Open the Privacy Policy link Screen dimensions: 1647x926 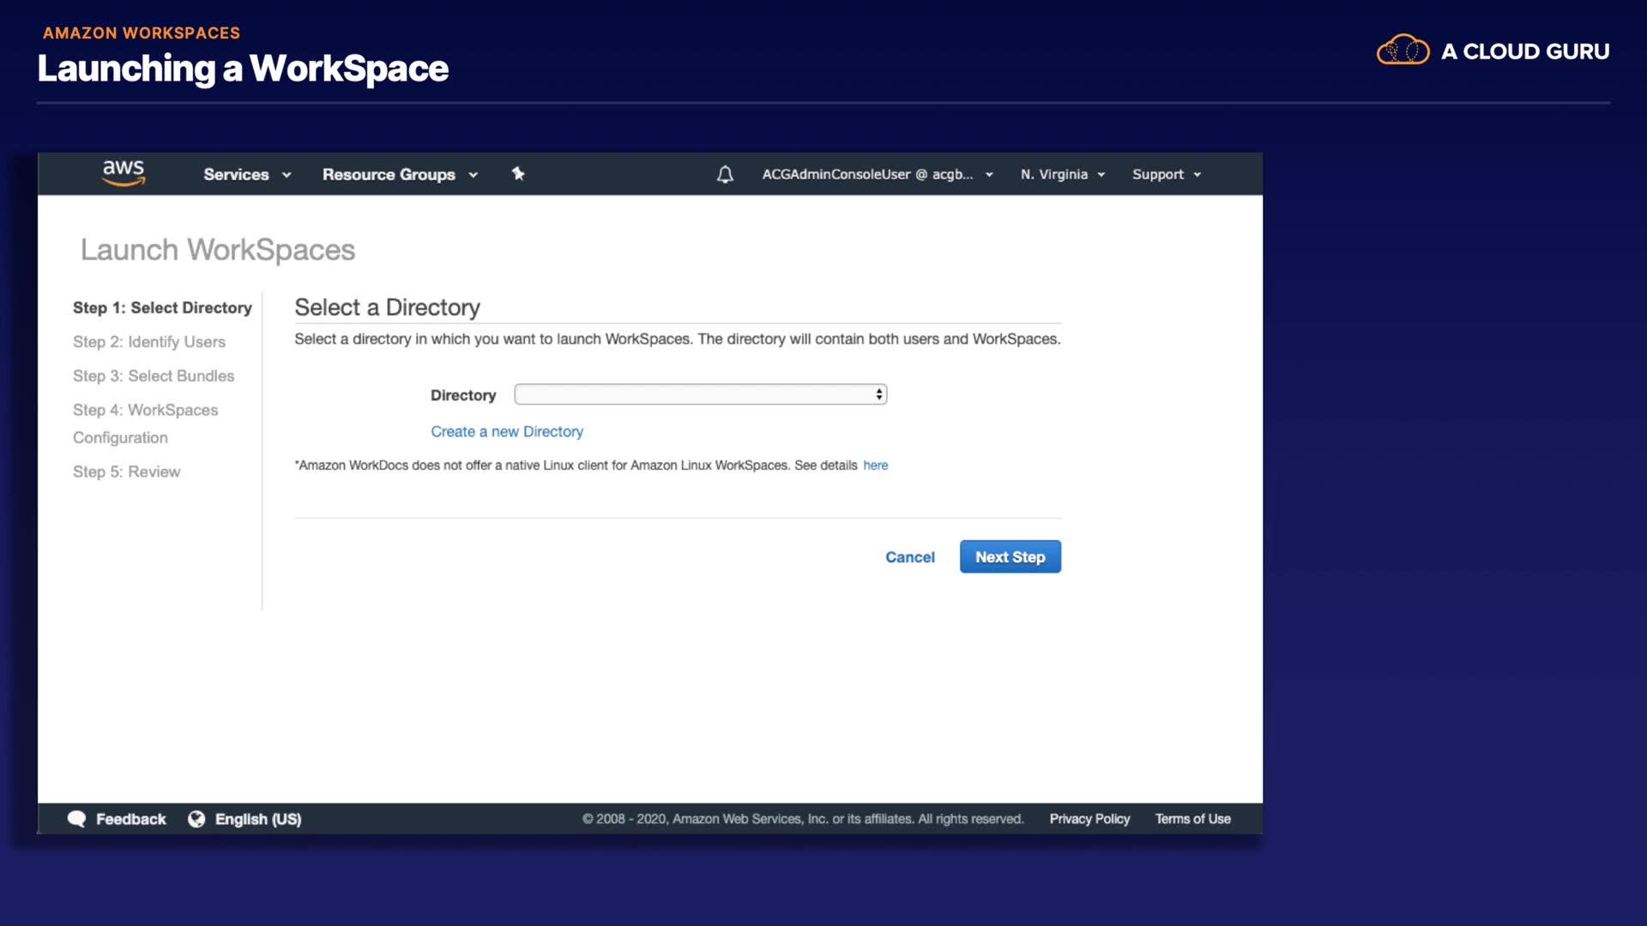pos(1089,819)
